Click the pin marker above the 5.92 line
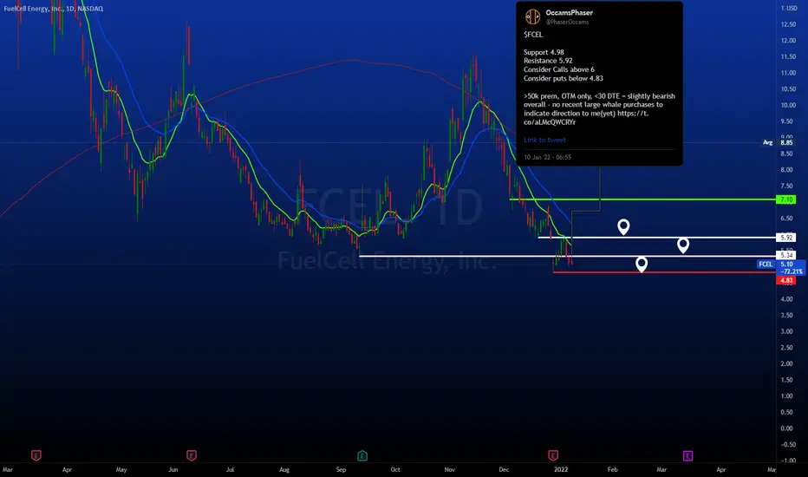 [x=623, y=226]
